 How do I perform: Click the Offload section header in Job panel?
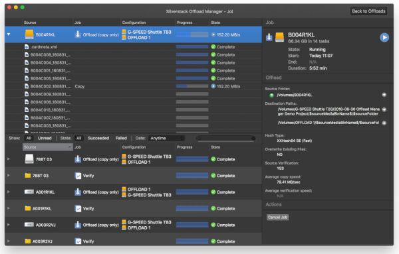pyautogui.click(x=273, y=78)
